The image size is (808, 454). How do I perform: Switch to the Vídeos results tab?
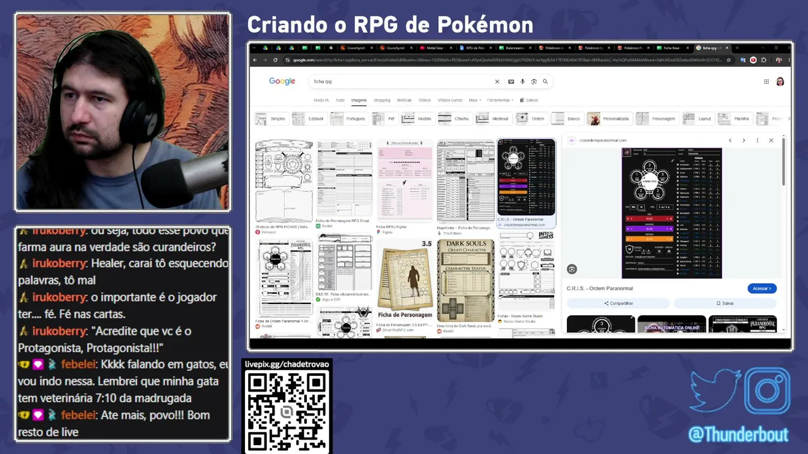click(425, 100)
